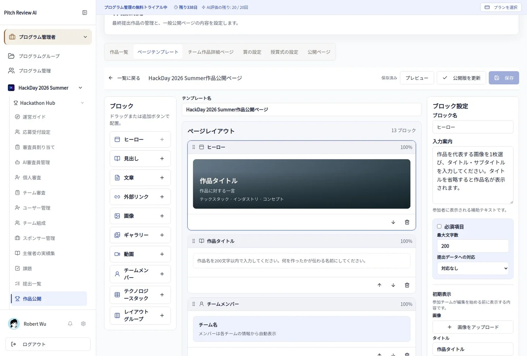This screenshot has height=356, width=527.
Task: Focus the テンプレート名 input field
Action: (x=302, y=110)
